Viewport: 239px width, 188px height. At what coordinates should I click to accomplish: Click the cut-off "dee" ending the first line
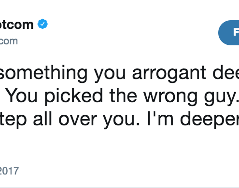click(x=226, y=72)
